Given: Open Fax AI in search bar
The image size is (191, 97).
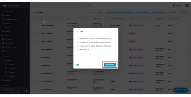Looking at the screenshot, I should [x=88, y=6].
